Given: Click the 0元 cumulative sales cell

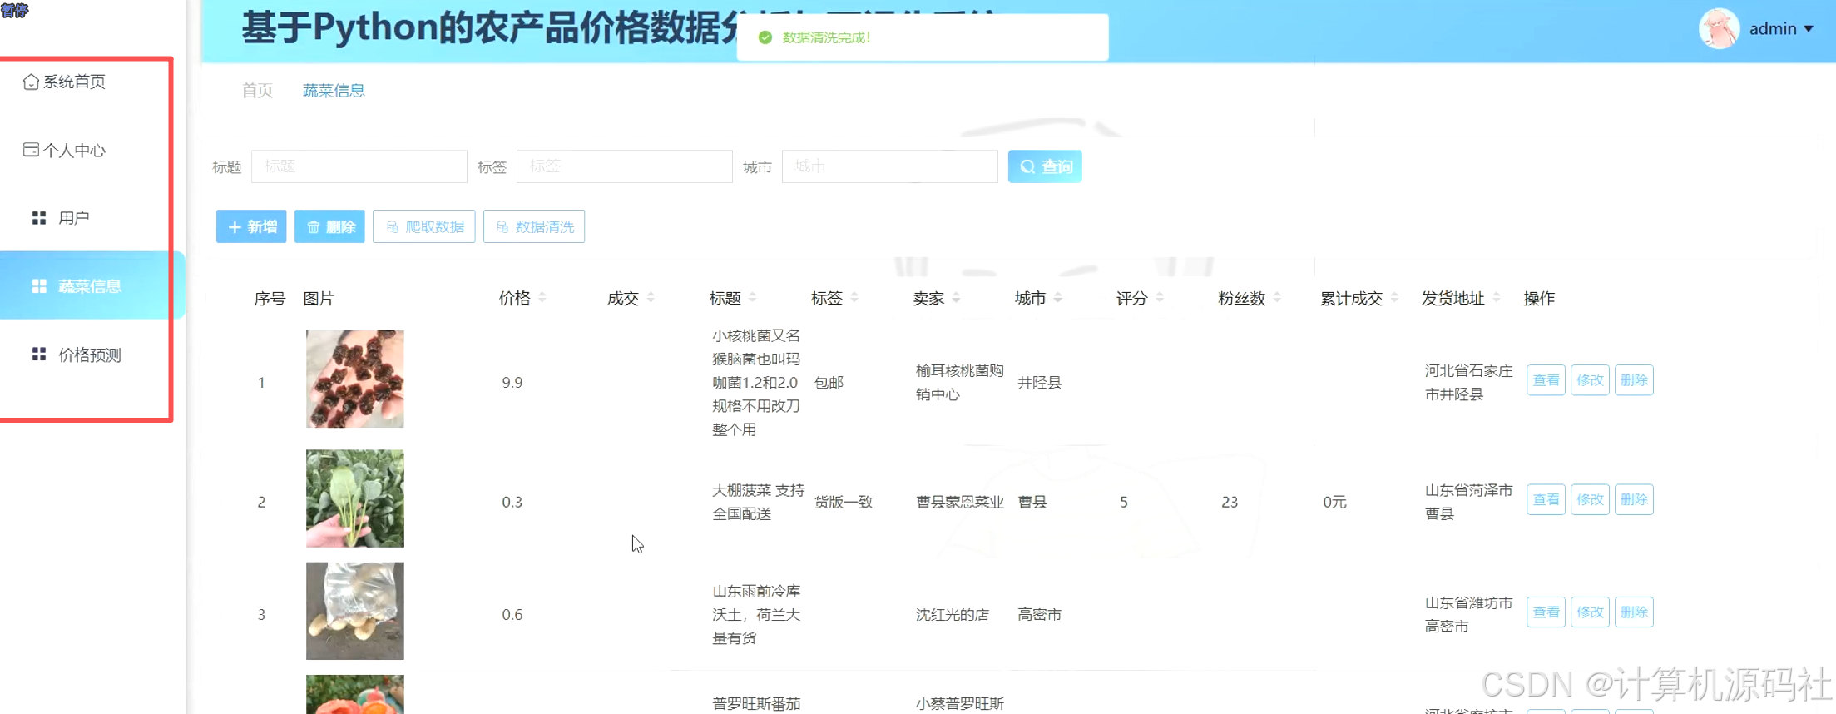Looking at the screenshot, I should point(1335,502).
